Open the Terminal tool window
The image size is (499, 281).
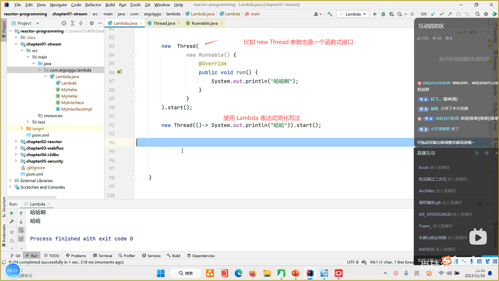103,256
